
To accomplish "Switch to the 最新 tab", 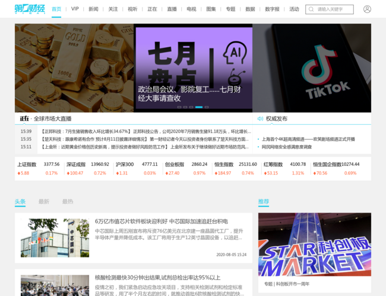I will coord(44,202).
